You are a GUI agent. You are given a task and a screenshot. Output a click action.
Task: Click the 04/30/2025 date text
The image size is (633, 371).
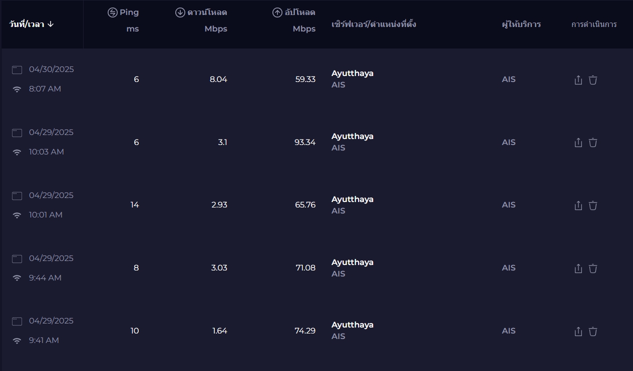[x=51, y=69]
